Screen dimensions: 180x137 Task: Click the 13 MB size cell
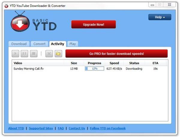coord(74,69)
